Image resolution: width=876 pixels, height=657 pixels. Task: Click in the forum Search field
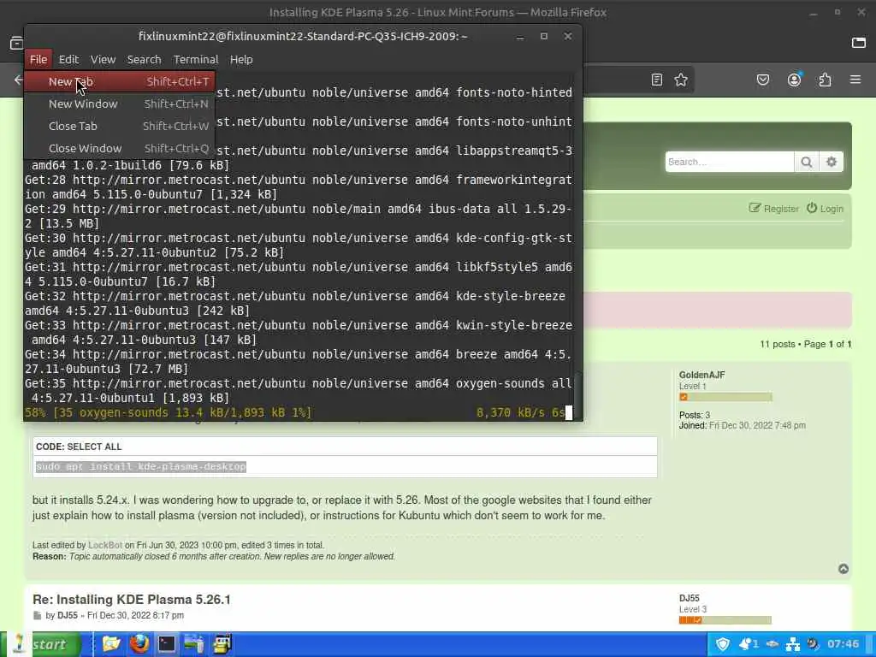pos(729,162)
